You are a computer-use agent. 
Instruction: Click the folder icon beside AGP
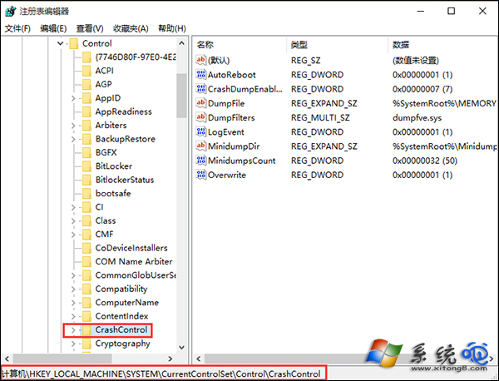pos(86,84)
